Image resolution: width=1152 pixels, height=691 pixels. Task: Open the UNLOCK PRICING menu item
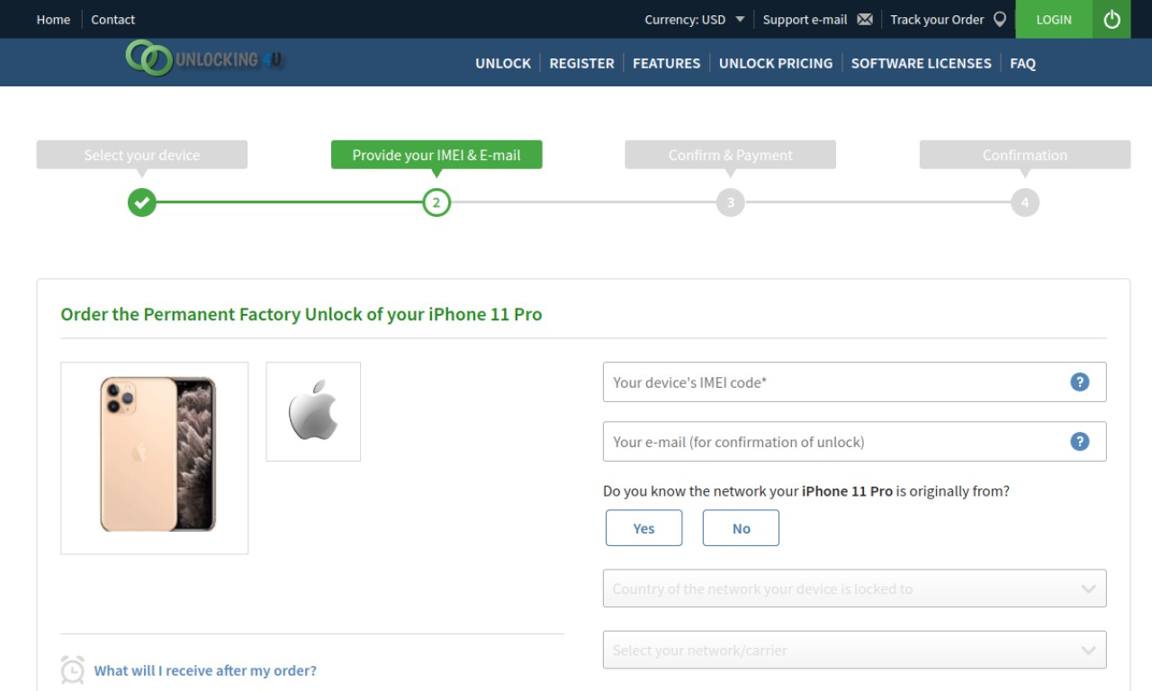pyautogui.click(x=775, y=63)
